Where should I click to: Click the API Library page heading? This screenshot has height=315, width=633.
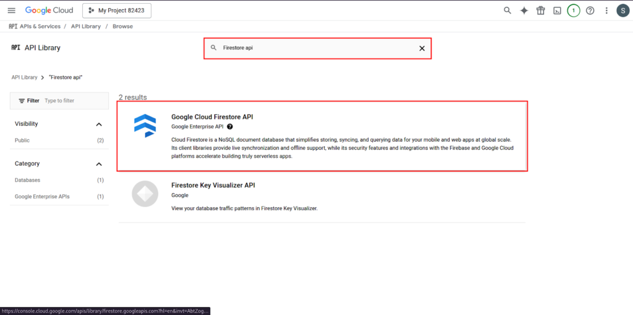(43, 48)
